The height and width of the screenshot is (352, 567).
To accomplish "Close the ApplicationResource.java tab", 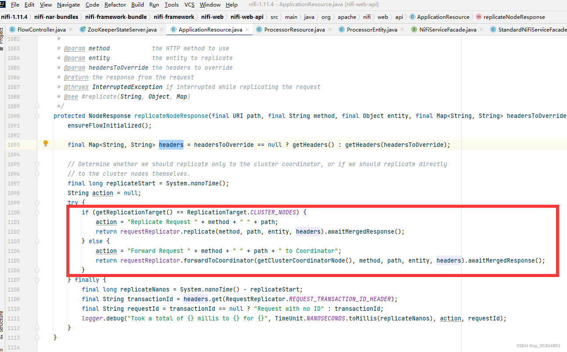I will tap(248, 30).
